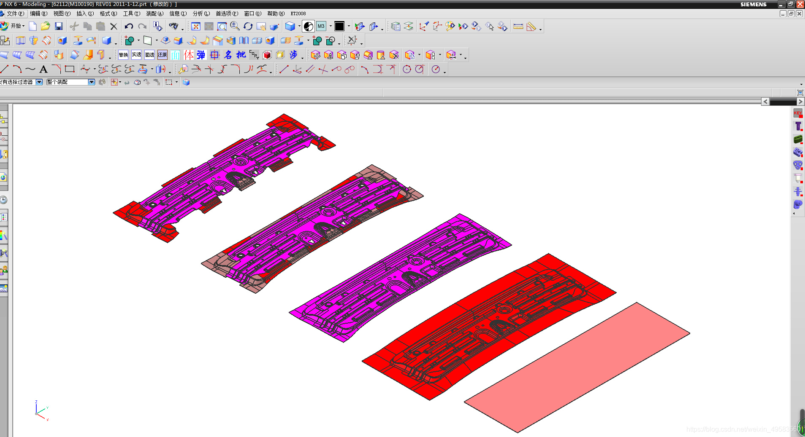
Task: Click the Delete face cube icon
Action: (394, 55)
